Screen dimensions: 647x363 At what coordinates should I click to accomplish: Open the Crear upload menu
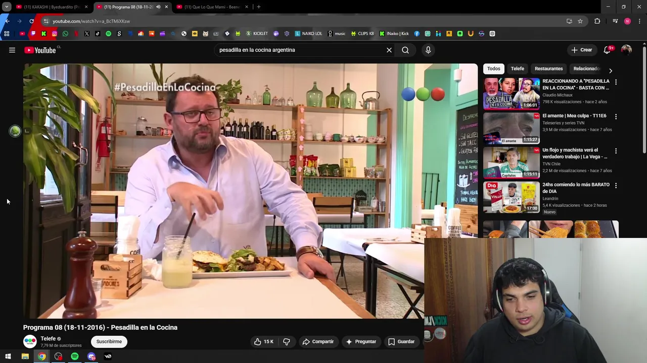(x=581, y=50)
